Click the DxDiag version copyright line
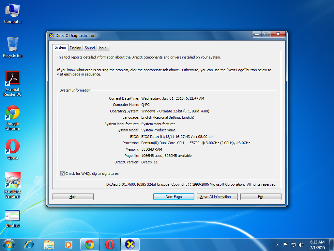334x251 pixels. coord(191,184)
